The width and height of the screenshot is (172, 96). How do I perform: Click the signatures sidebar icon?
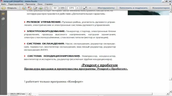tap(3, 25)
